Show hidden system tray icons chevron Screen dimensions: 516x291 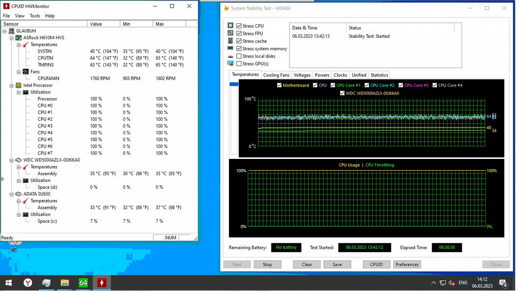click(x=434, y=283)
